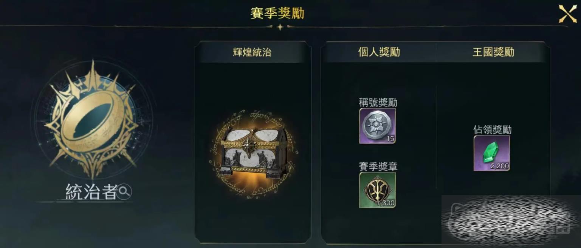Tap the 2,200 gem amount
This screenshot has height=248, width=581.
500,166
